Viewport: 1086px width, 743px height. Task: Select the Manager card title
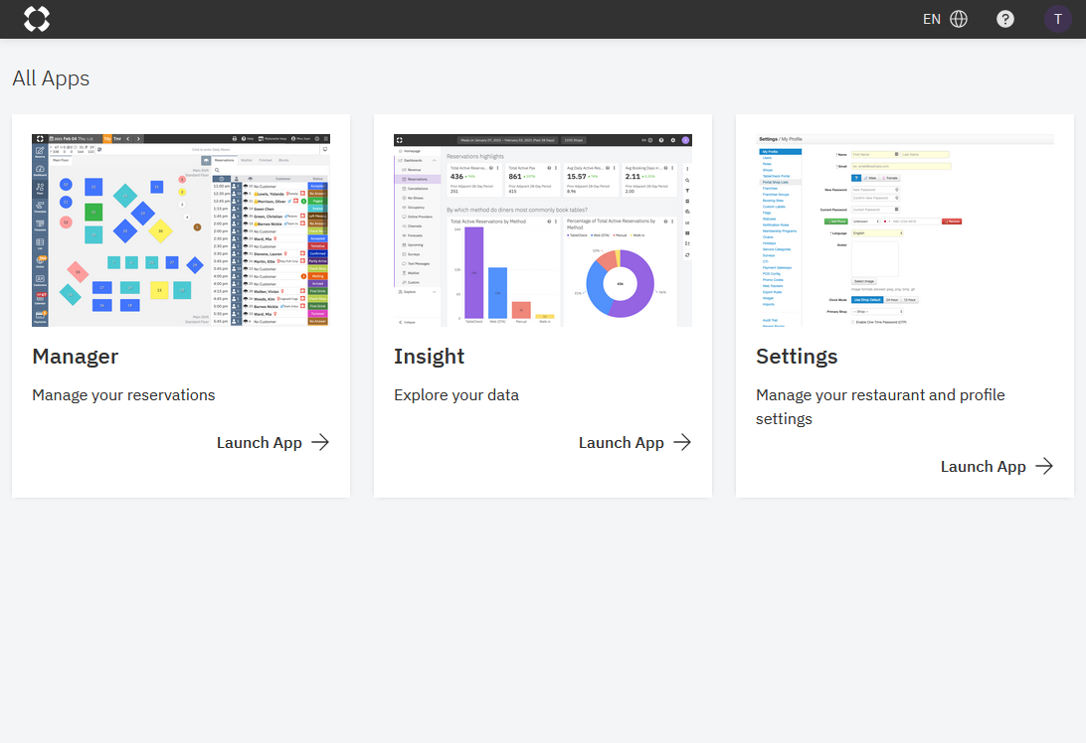point(76,356)
